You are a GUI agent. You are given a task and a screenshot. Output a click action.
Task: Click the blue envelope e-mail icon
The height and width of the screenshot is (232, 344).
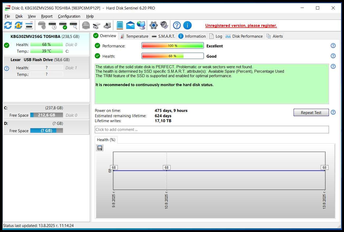click(130, 25)
